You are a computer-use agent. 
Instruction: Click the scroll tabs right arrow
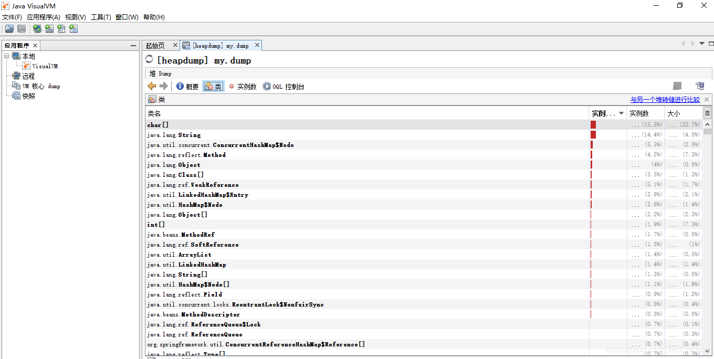[x=693, y=44]
